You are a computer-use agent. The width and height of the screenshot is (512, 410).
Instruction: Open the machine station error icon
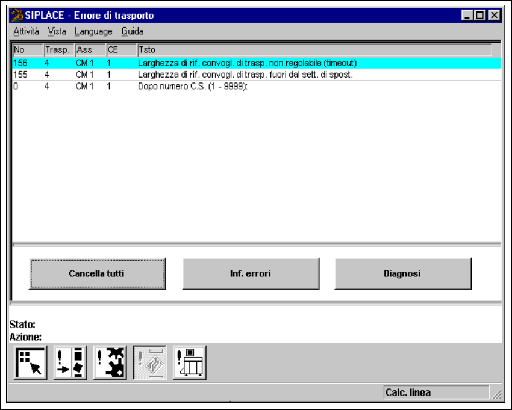pyautogui.click(x=190, y=362)
